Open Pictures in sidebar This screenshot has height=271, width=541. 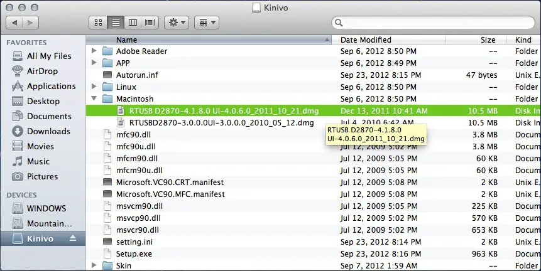point(35,176)
